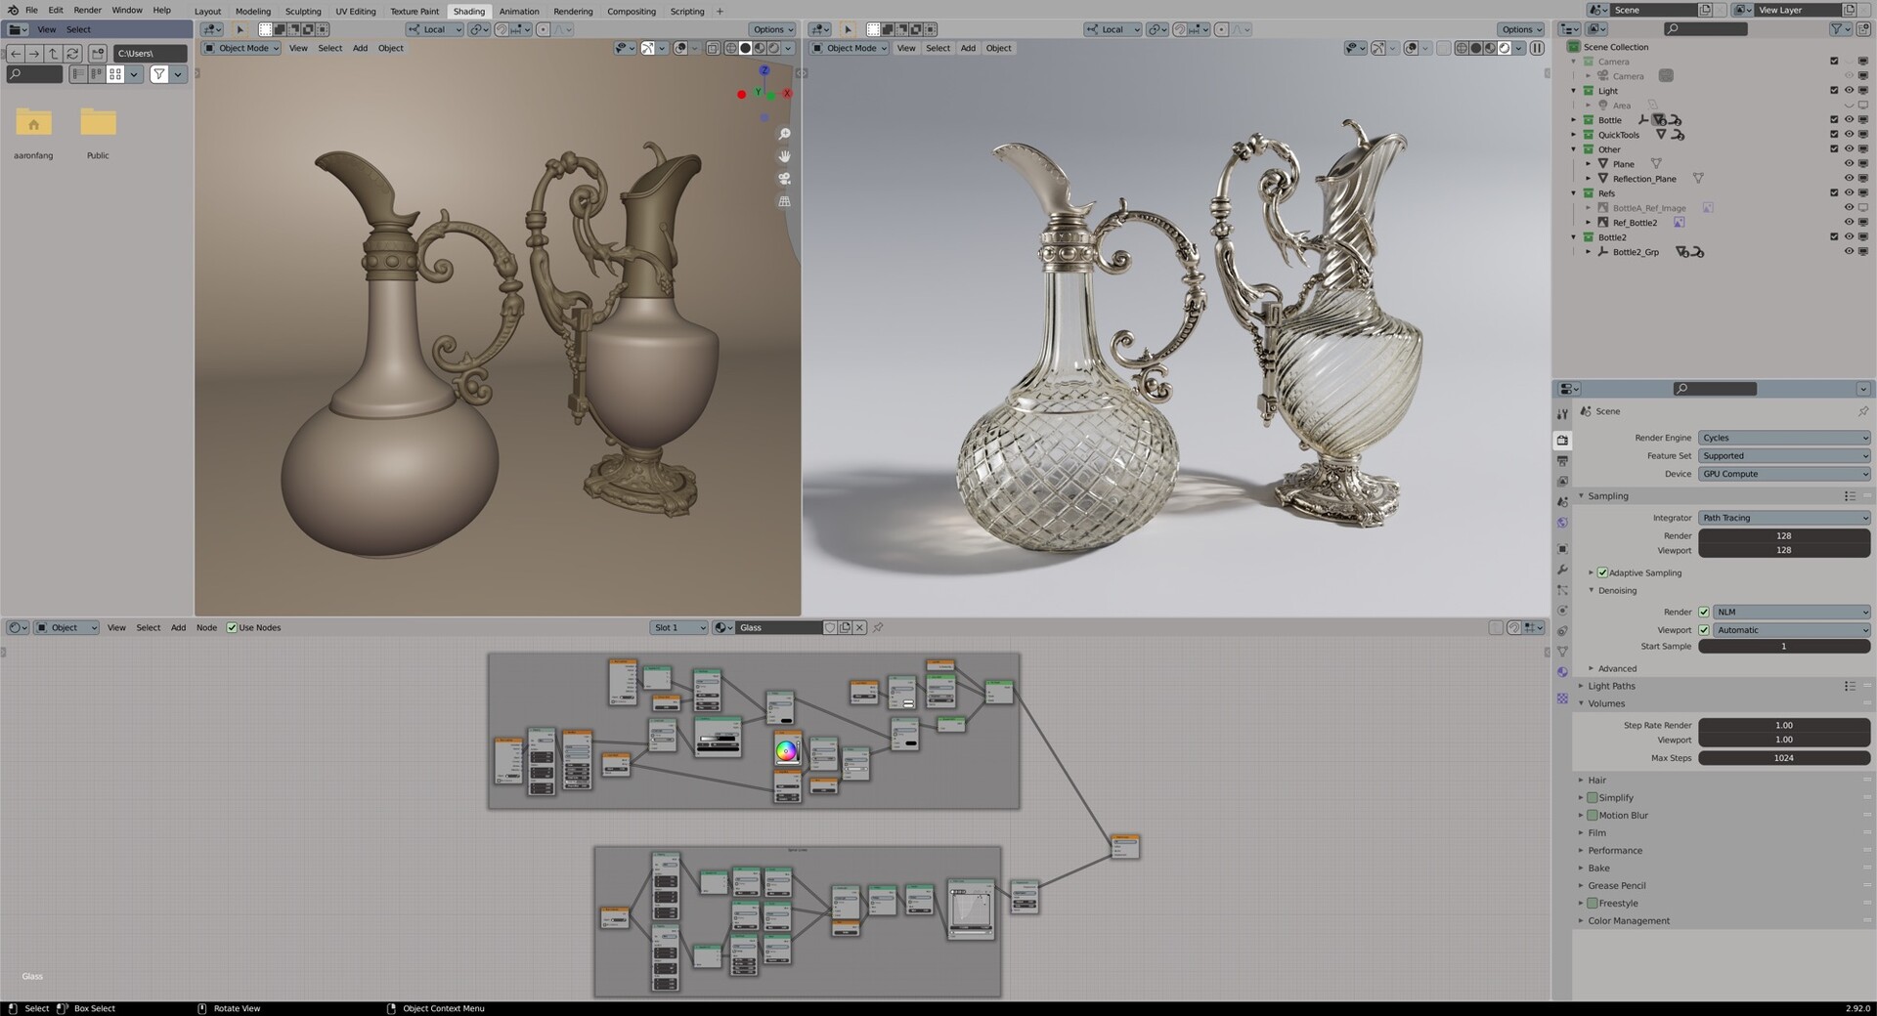Viewport: 1877px width, 1016px height.
Task: Create a new folder in file browser
Action: click(98, 54)
